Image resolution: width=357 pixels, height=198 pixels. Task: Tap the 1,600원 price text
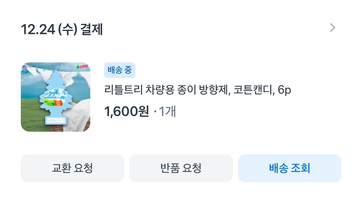[x=126, y=112]
